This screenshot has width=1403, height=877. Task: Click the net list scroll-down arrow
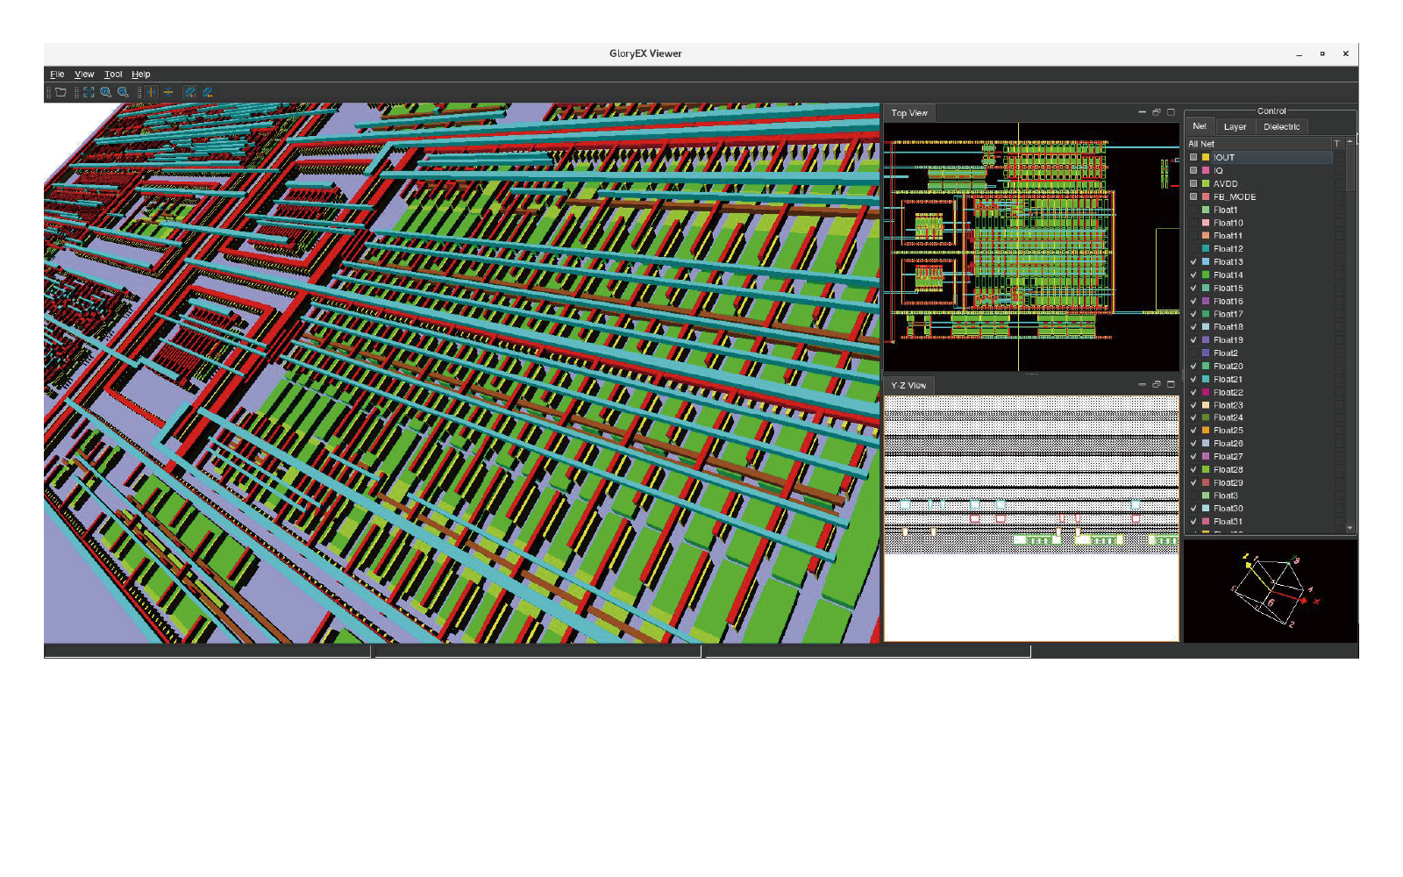(x=1350, y=528)
